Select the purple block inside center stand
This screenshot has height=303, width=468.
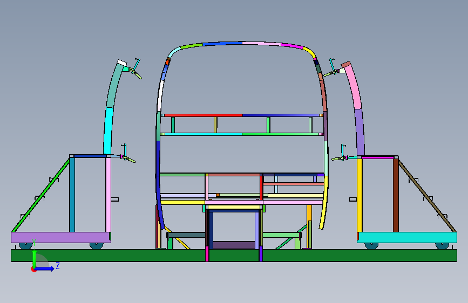234,245
